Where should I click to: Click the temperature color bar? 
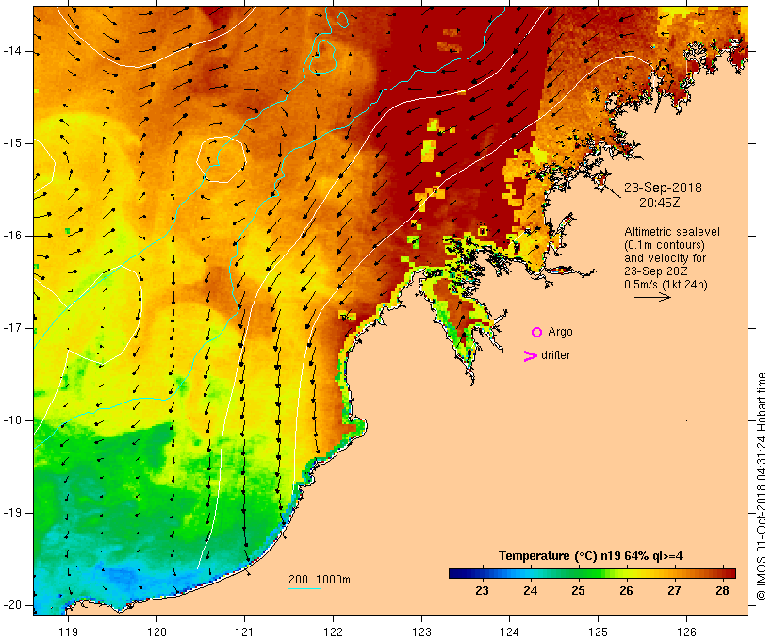592,573
